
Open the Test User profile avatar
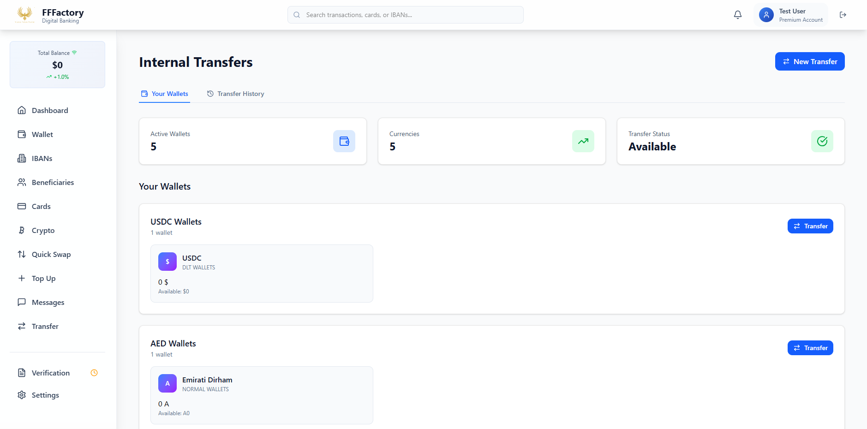[x=766, y=15]
